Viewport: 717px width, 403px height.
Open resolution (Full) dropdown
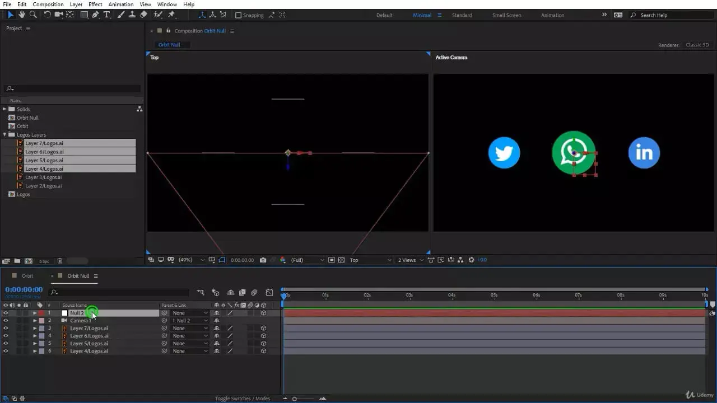pyautogui.click(x=307, y=260)
